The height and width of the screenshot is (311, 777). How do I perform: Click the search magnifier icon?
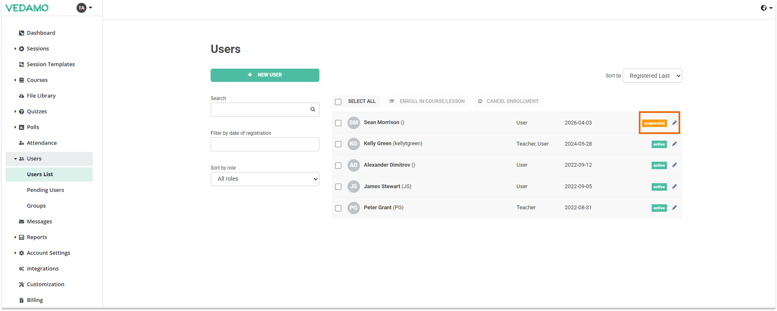pyautogui.click(x=313, y=110)
